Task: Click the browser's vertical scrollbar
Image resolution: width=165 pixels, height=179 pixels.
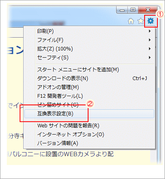Action: click(x=156, y=80)
